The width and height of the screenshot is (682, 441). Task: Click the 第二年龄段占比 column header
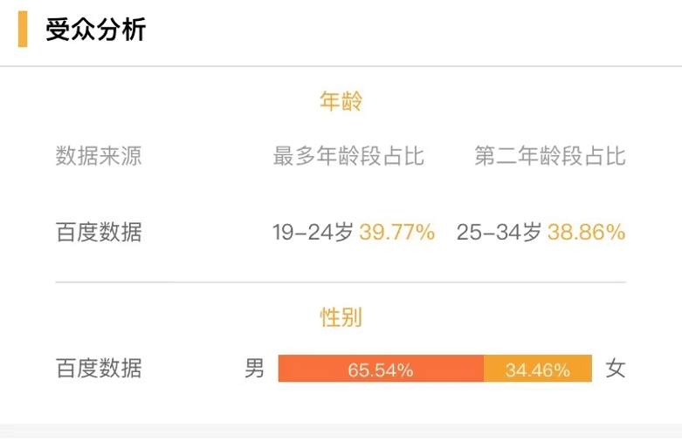(550, 156)
